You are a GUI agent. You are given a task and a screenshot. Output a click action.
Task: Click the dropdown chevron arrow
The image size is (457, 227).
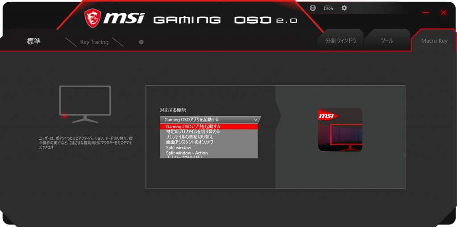click(x=255, y=120)
